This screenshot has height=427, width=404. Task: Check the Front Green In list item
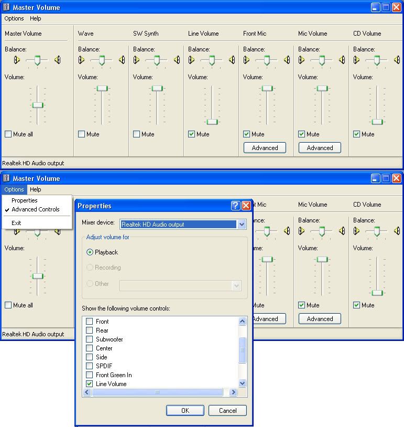[x=90, y=375]
